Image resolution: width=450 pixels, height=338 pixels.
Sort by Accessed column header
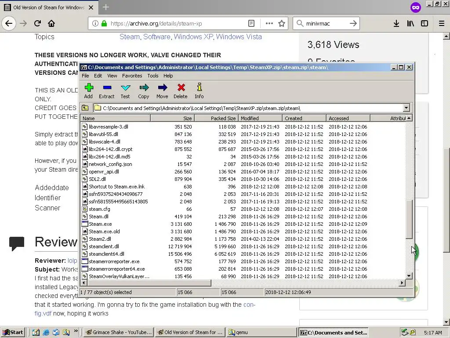click(348, 118)
